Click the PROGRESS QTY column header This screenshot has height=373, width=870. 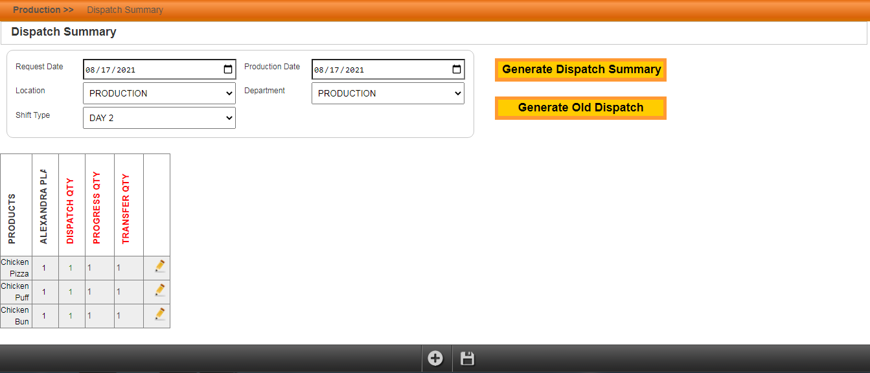click(x=97, y=207)
